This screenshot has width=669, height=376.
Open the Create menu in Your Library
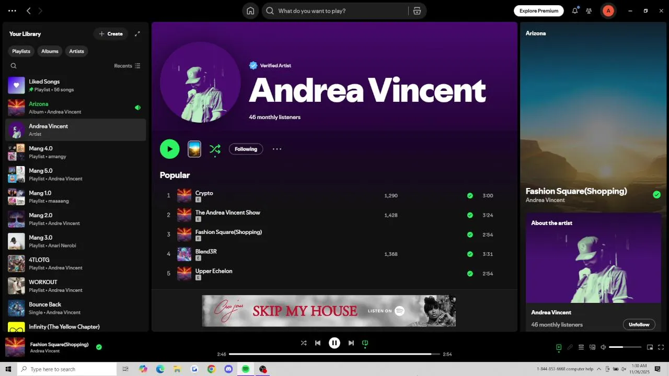click(x=110, y=34)
